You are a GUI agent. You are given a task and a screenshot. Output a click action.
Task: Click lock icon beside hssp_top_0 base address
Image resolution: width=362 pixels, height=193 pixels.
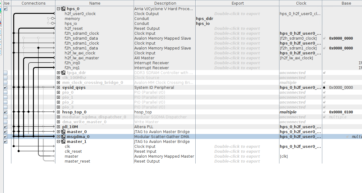click(x=324, y=112)
